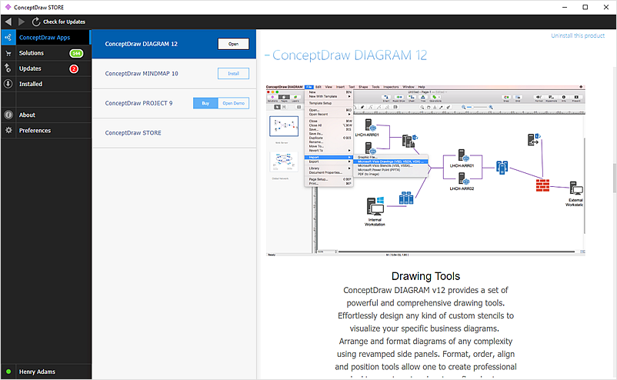617x380 pixels.
Task: Click the Preferences gear icon
Action: click(8, 130)
